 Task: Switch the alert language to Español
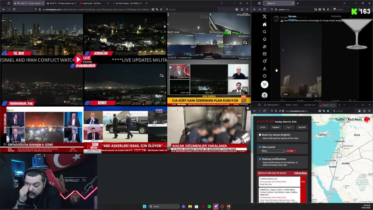[276, 127]
